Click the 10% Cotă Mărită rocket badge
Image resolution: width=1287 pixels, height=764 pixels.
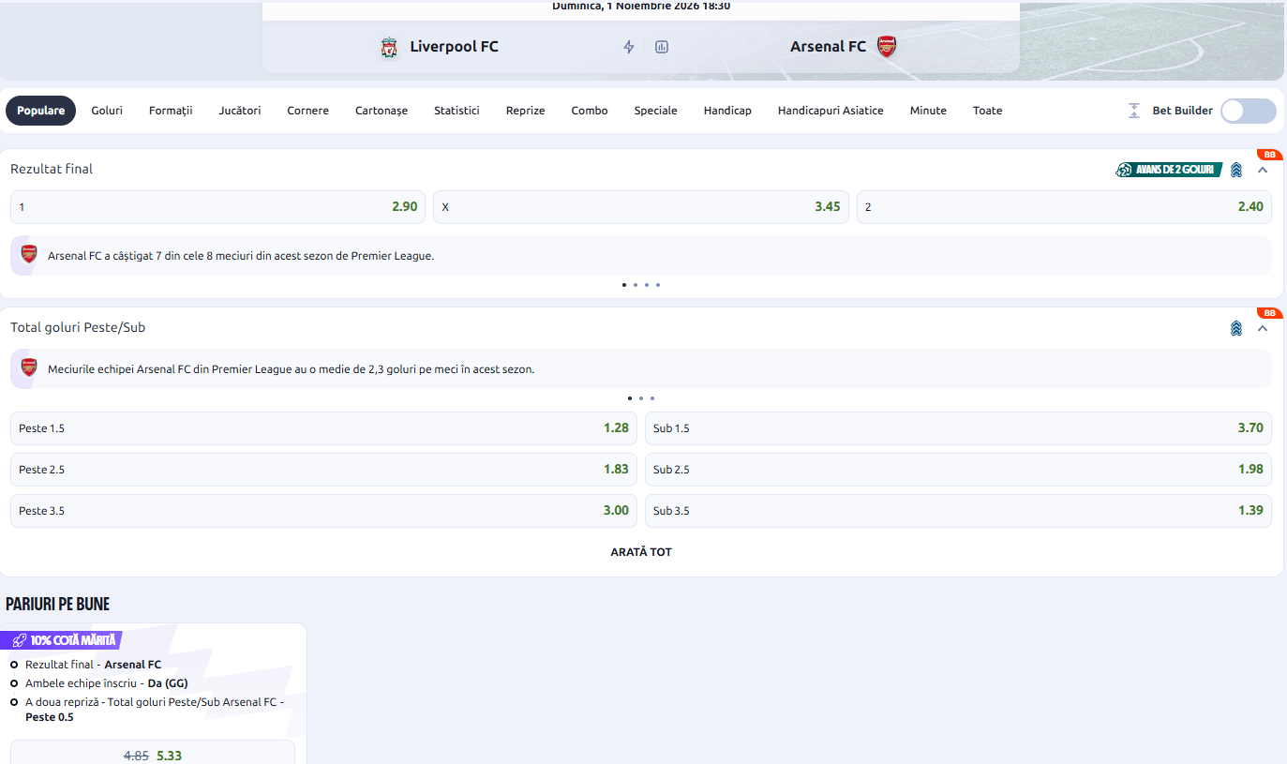(x=62, y=640)
